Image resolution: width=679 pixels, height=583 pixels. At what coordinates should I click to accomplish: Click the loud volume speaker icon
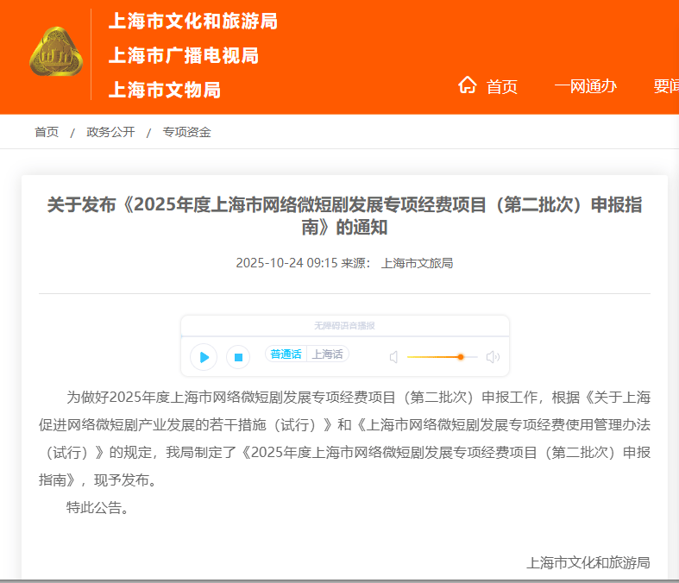click(x=493, y=357)
